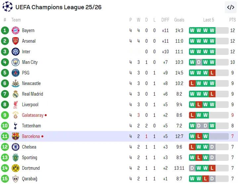Click the embed code icon

(x=230, y=7)
